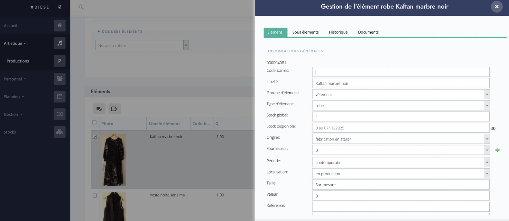Click the green plus to add Fournisseur
The image size is (509, 221).
pos(497,150)
